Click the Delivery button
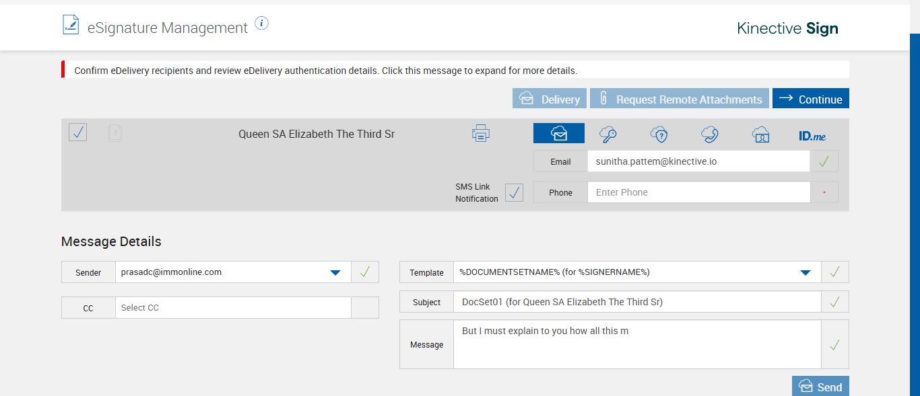 coord(550,99)
